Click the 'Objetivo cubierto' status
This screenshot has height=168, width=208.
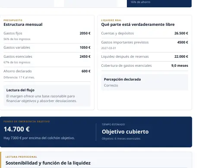[x=125, y=132]
